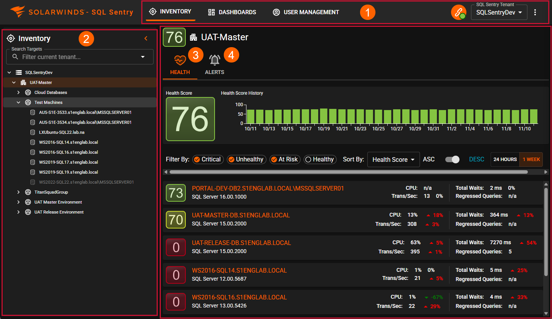Click the group icon beside TitanSquadGroup
Viewport: 552px width, 319px height.
[28, 192]
